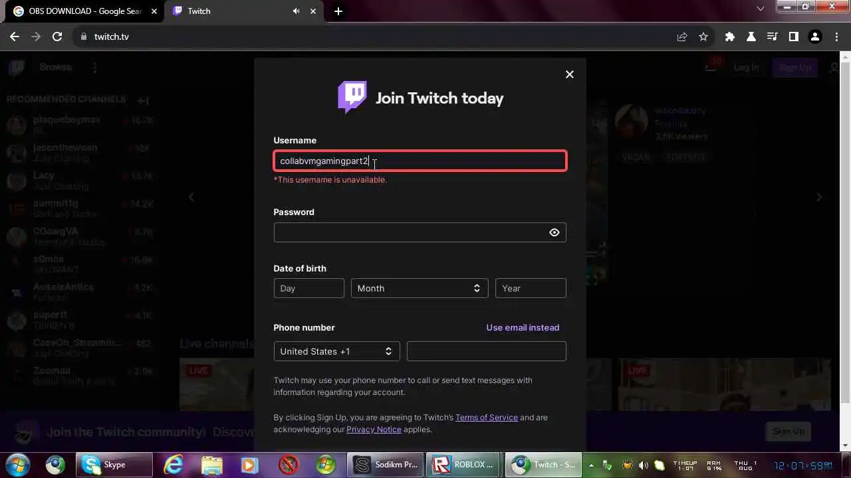Click the Twitch home logo in site header
Image resolution: width=851 pixels, height=478 pixels.
17,67
